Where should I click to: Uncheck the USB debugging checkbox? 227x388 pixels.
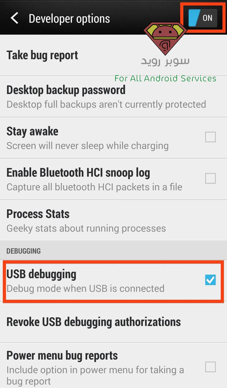210,280
